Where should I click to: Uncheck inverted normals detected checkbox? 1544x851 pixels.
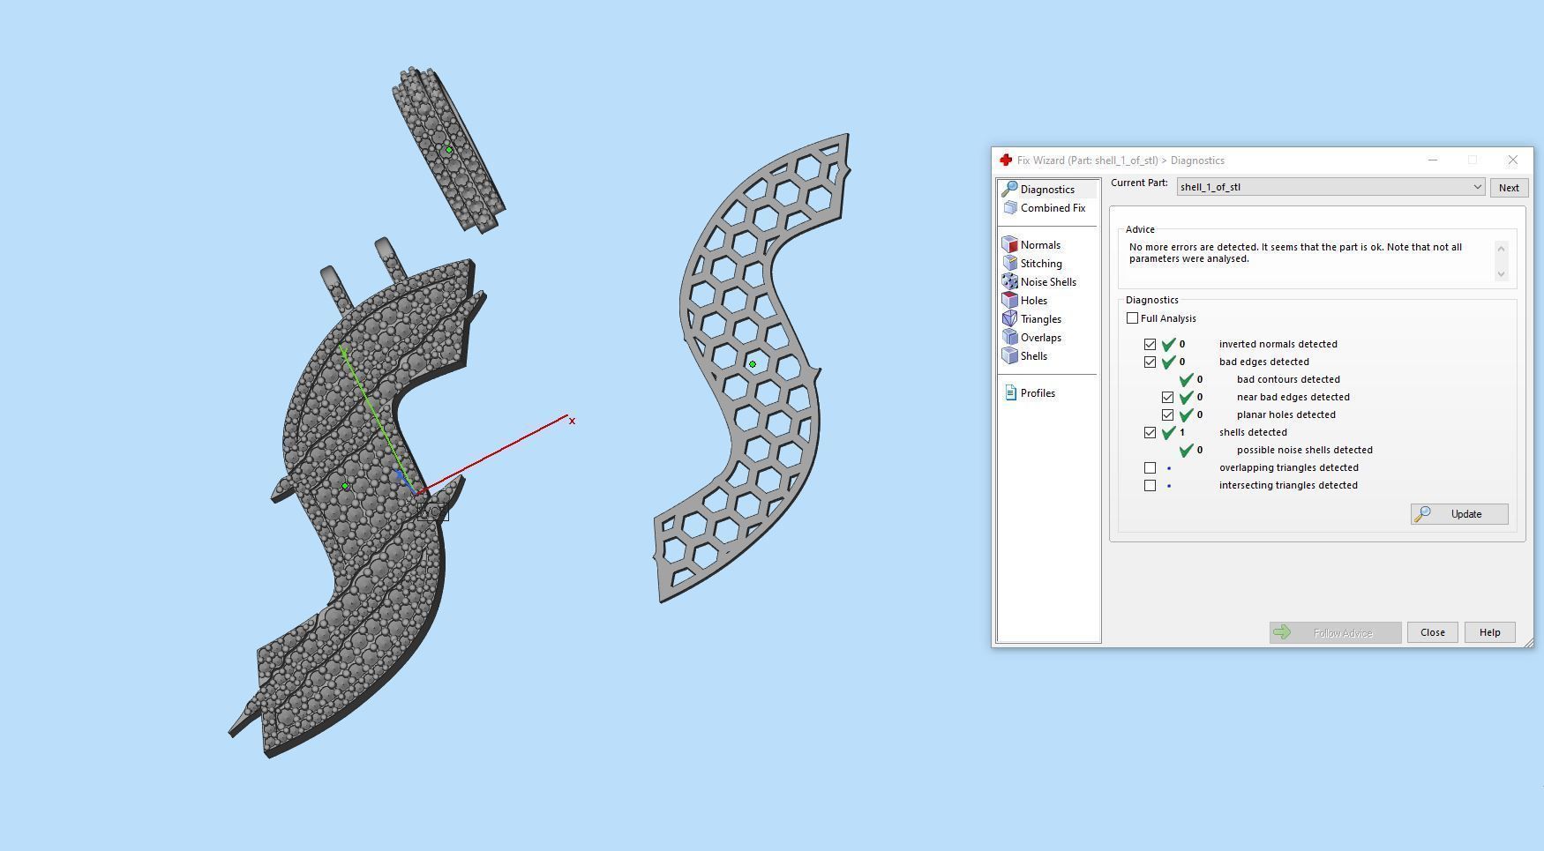click(1150, 344)
